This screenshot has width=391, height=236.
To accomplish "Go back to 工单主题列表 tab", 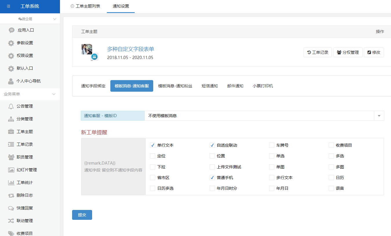I will pyautogui.click(x=85, y=6).
